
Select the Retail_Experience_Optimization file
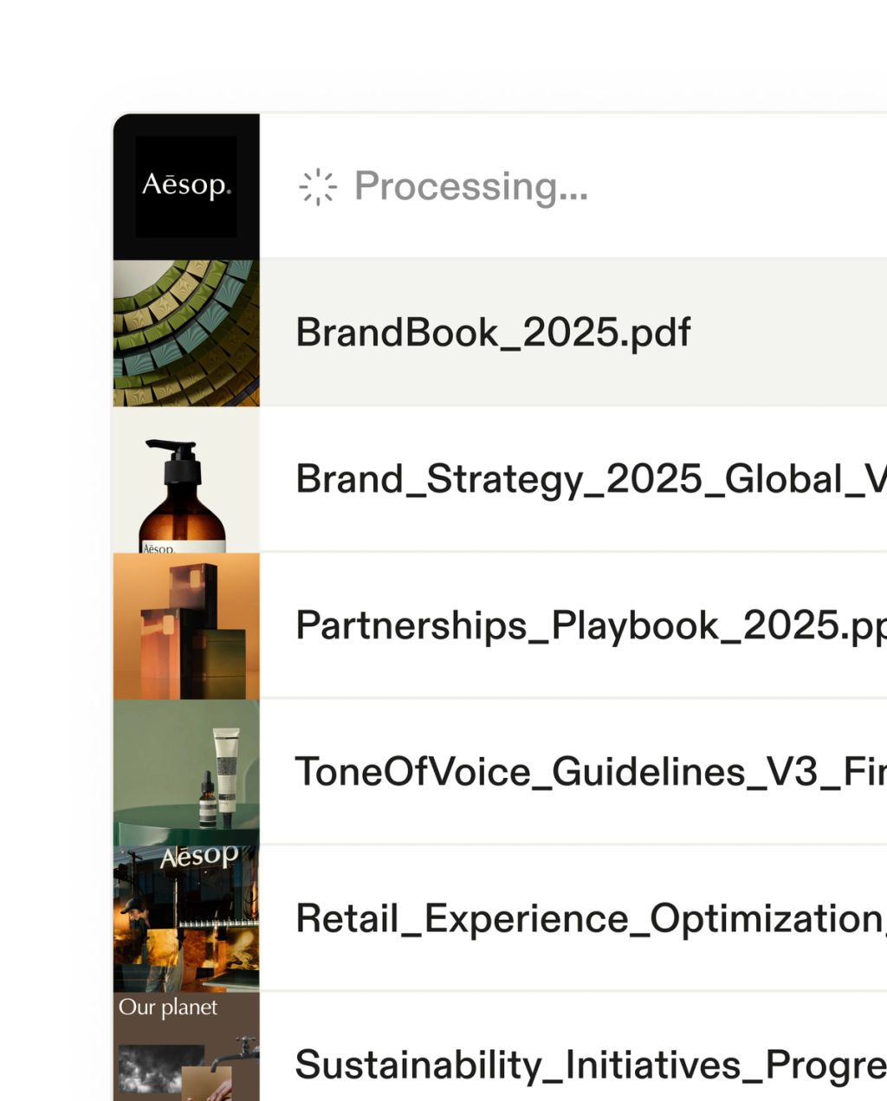[x=589, y=918]
